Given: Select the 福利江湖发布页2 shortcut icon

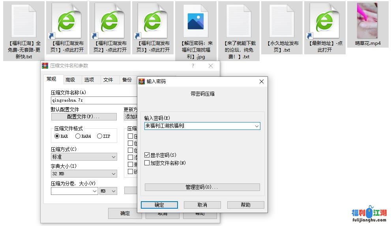Looking at the screenshot, I should (x=110, y=22).
